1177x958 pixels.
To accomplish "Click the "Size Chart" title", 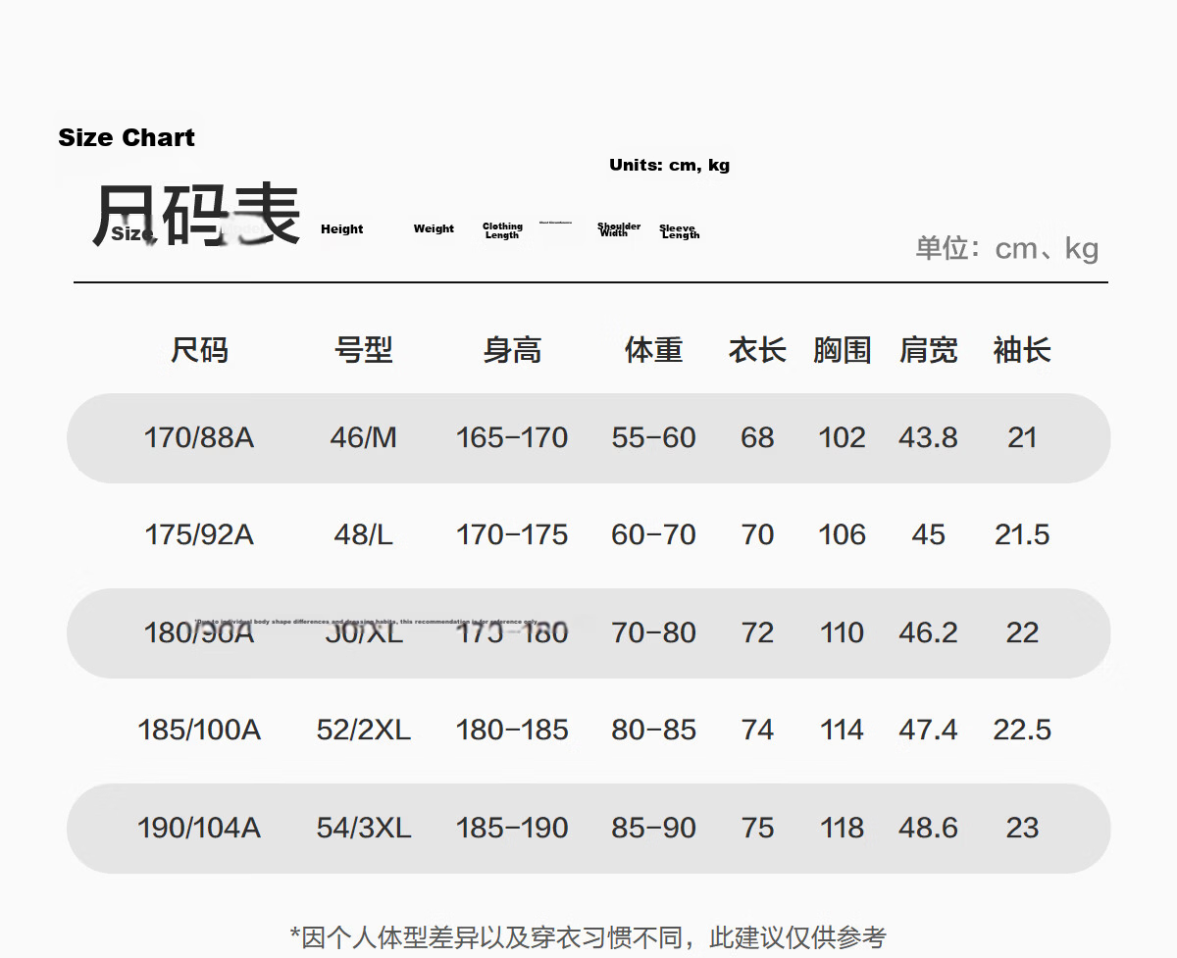I will click(127, 138).
